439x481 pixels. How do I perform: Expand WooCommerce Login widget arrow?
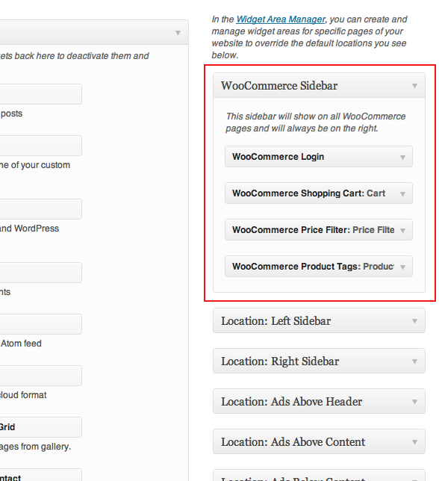[402, 158]
